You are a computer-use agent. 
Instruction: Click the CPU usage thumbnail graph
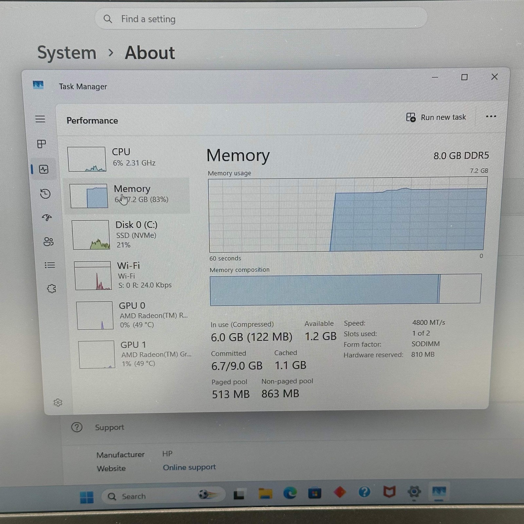pos(87,159)
